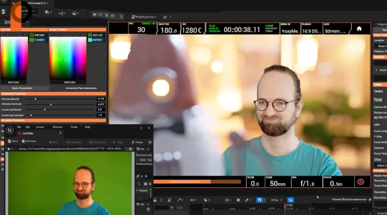
Task: Open the Platforms dropdown
Action: [x=144, y=17]
